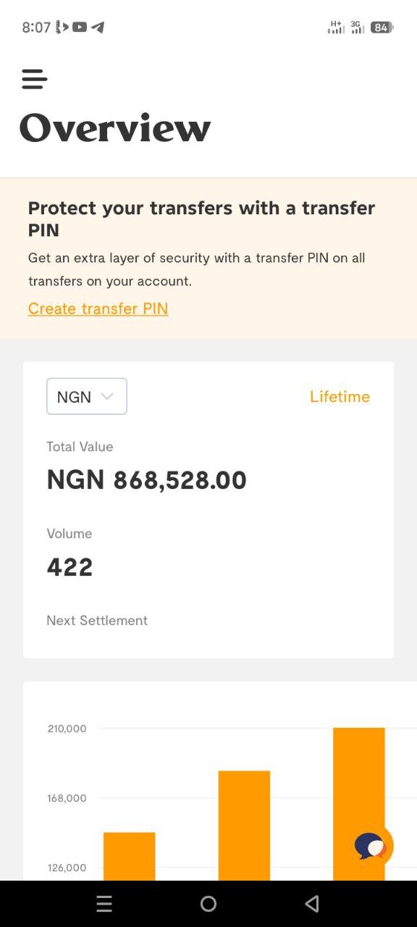
Task: Tap the Telegram icon in status bar
Action: pos(97,27)
